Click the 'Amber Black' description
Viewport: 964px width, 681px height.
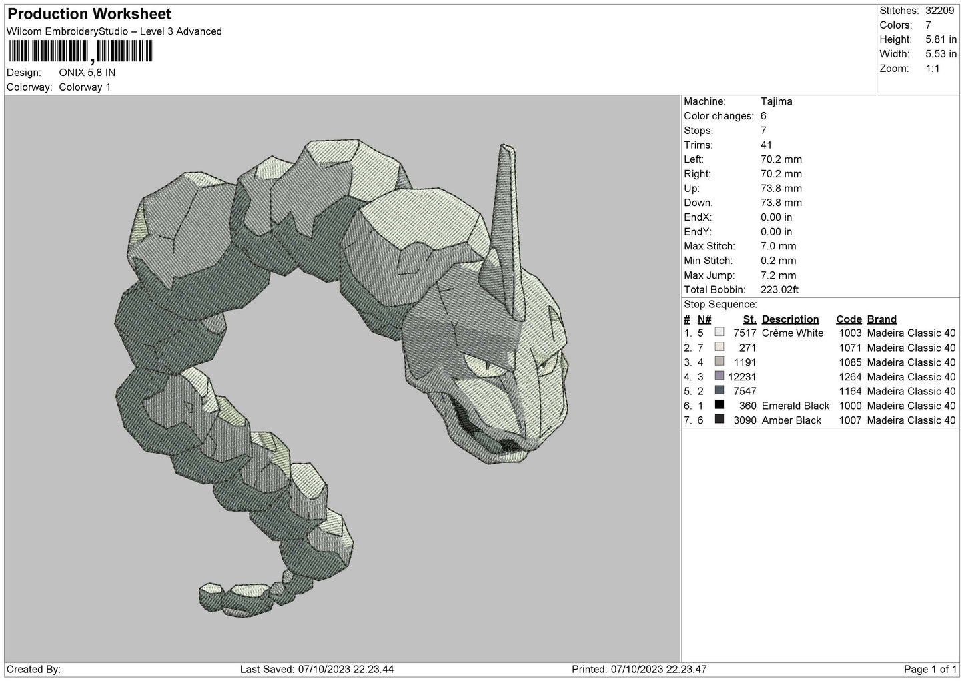tap(791, 420)
